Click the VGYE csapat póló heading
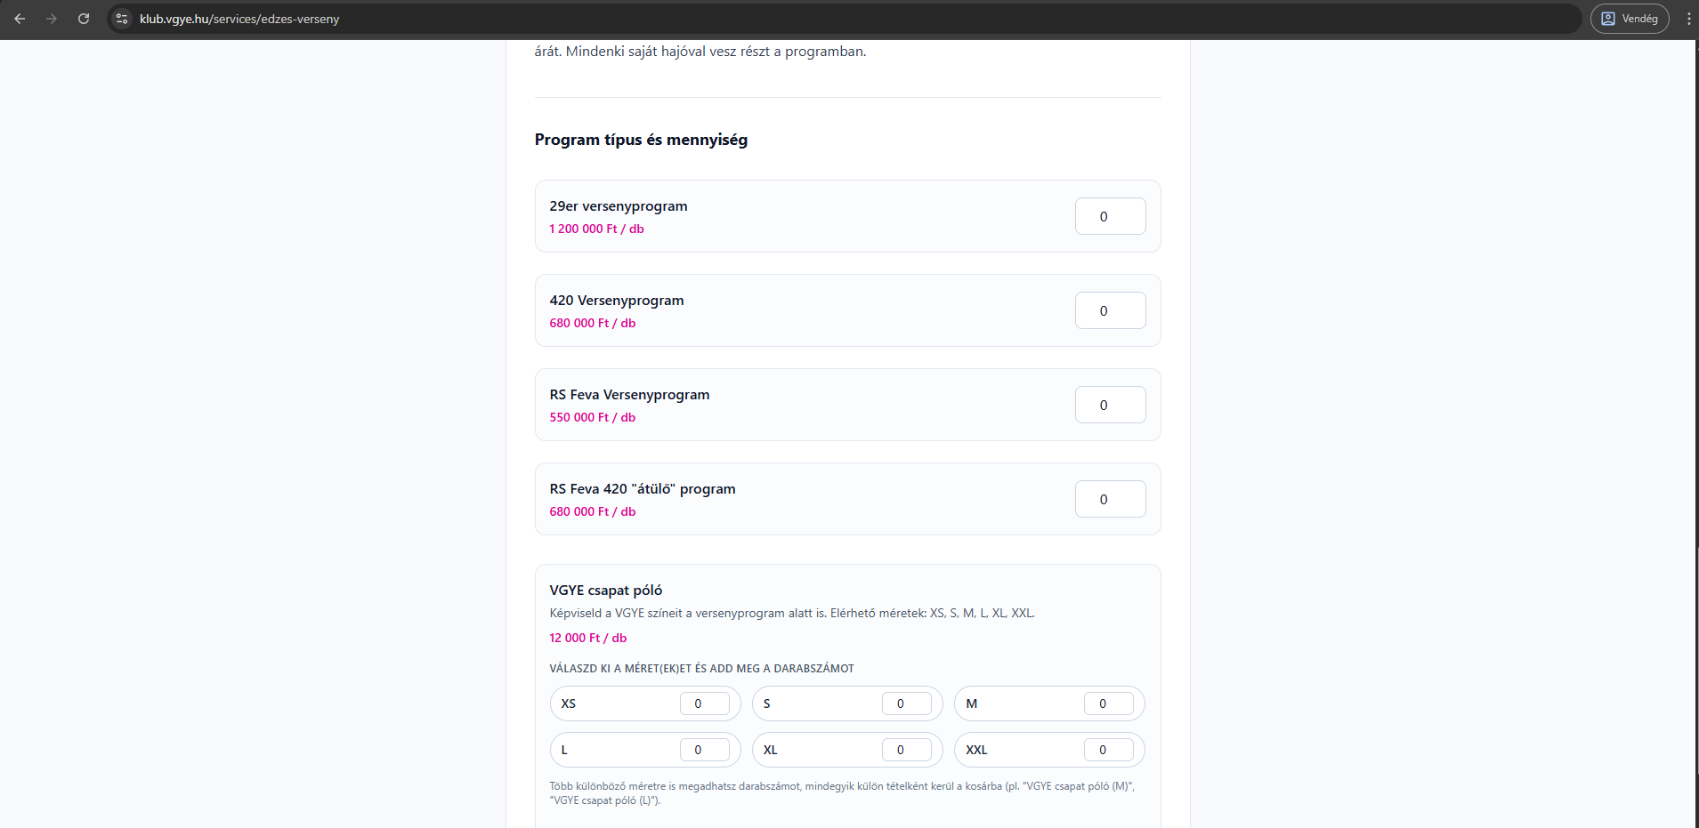The image size is (1699, 828). click(605, 591)
